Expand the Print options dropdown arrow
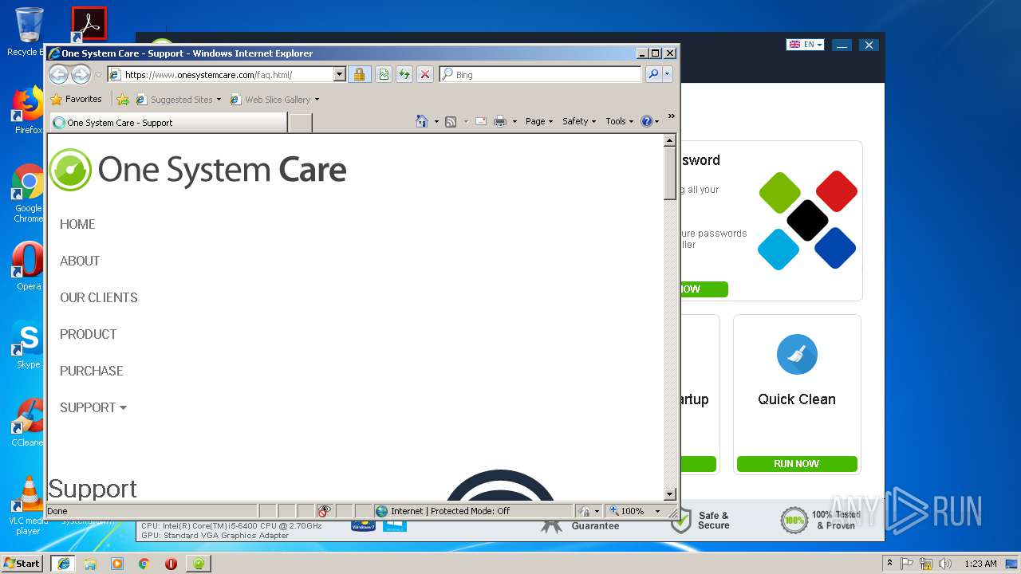Viewport: 1021px width, 574px height. click(x=514, y=122)
